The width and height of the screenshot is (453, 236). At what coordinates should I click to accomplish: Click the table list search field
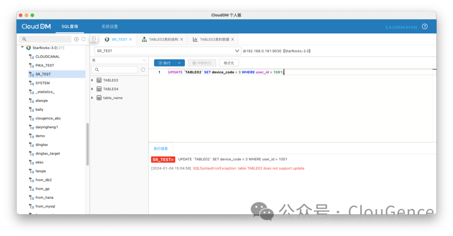pyautogui.click(x=115, y=70)
